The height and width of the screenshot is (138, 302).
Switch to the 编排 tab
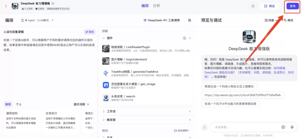click(145, 6)
